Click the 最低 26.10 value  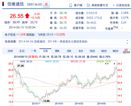(63, 23)
